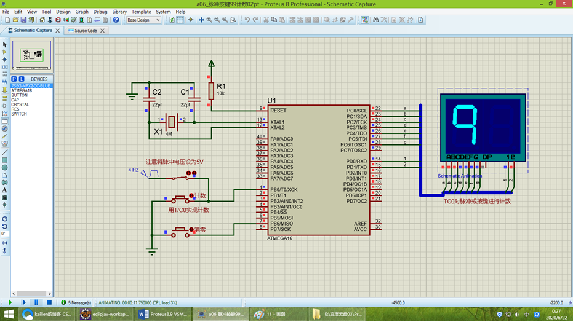Click the binoculars search icon

(375, 20)
